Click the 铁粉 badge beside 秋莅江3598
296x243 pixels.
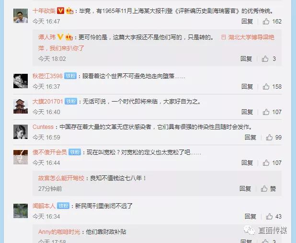tap(70, 76)
